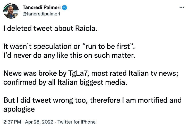The width and height of the screenshot is (188, 129).
Task: Click the quoted phrase 'run to be first'
Action: coord(108,46)
